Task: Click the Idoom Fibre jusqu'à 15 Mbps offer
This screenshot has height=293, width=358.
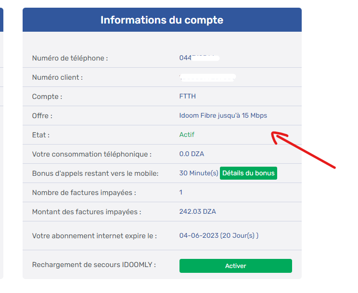Action: coord(223,116)
